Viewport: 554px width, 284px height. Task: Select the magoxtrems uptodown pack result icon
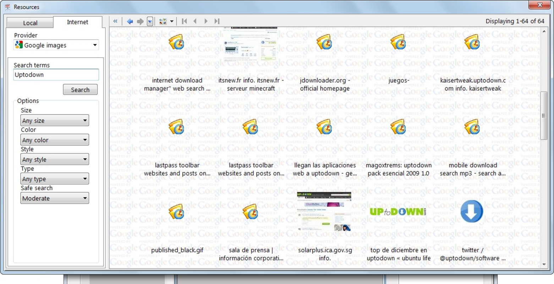tap(398, 127)
